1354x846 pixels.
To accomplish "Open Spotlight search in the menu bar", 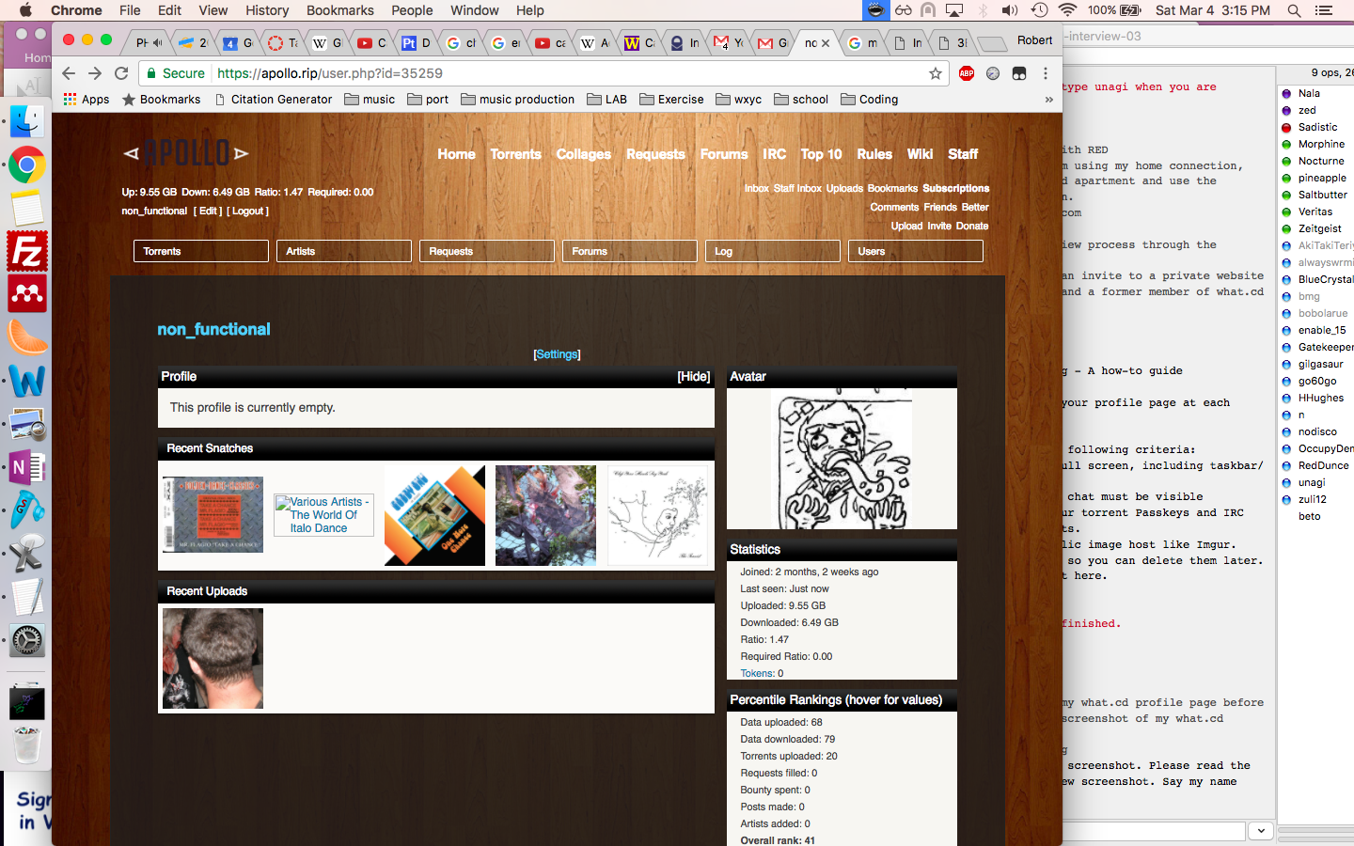I will (x=1294, y=10).
